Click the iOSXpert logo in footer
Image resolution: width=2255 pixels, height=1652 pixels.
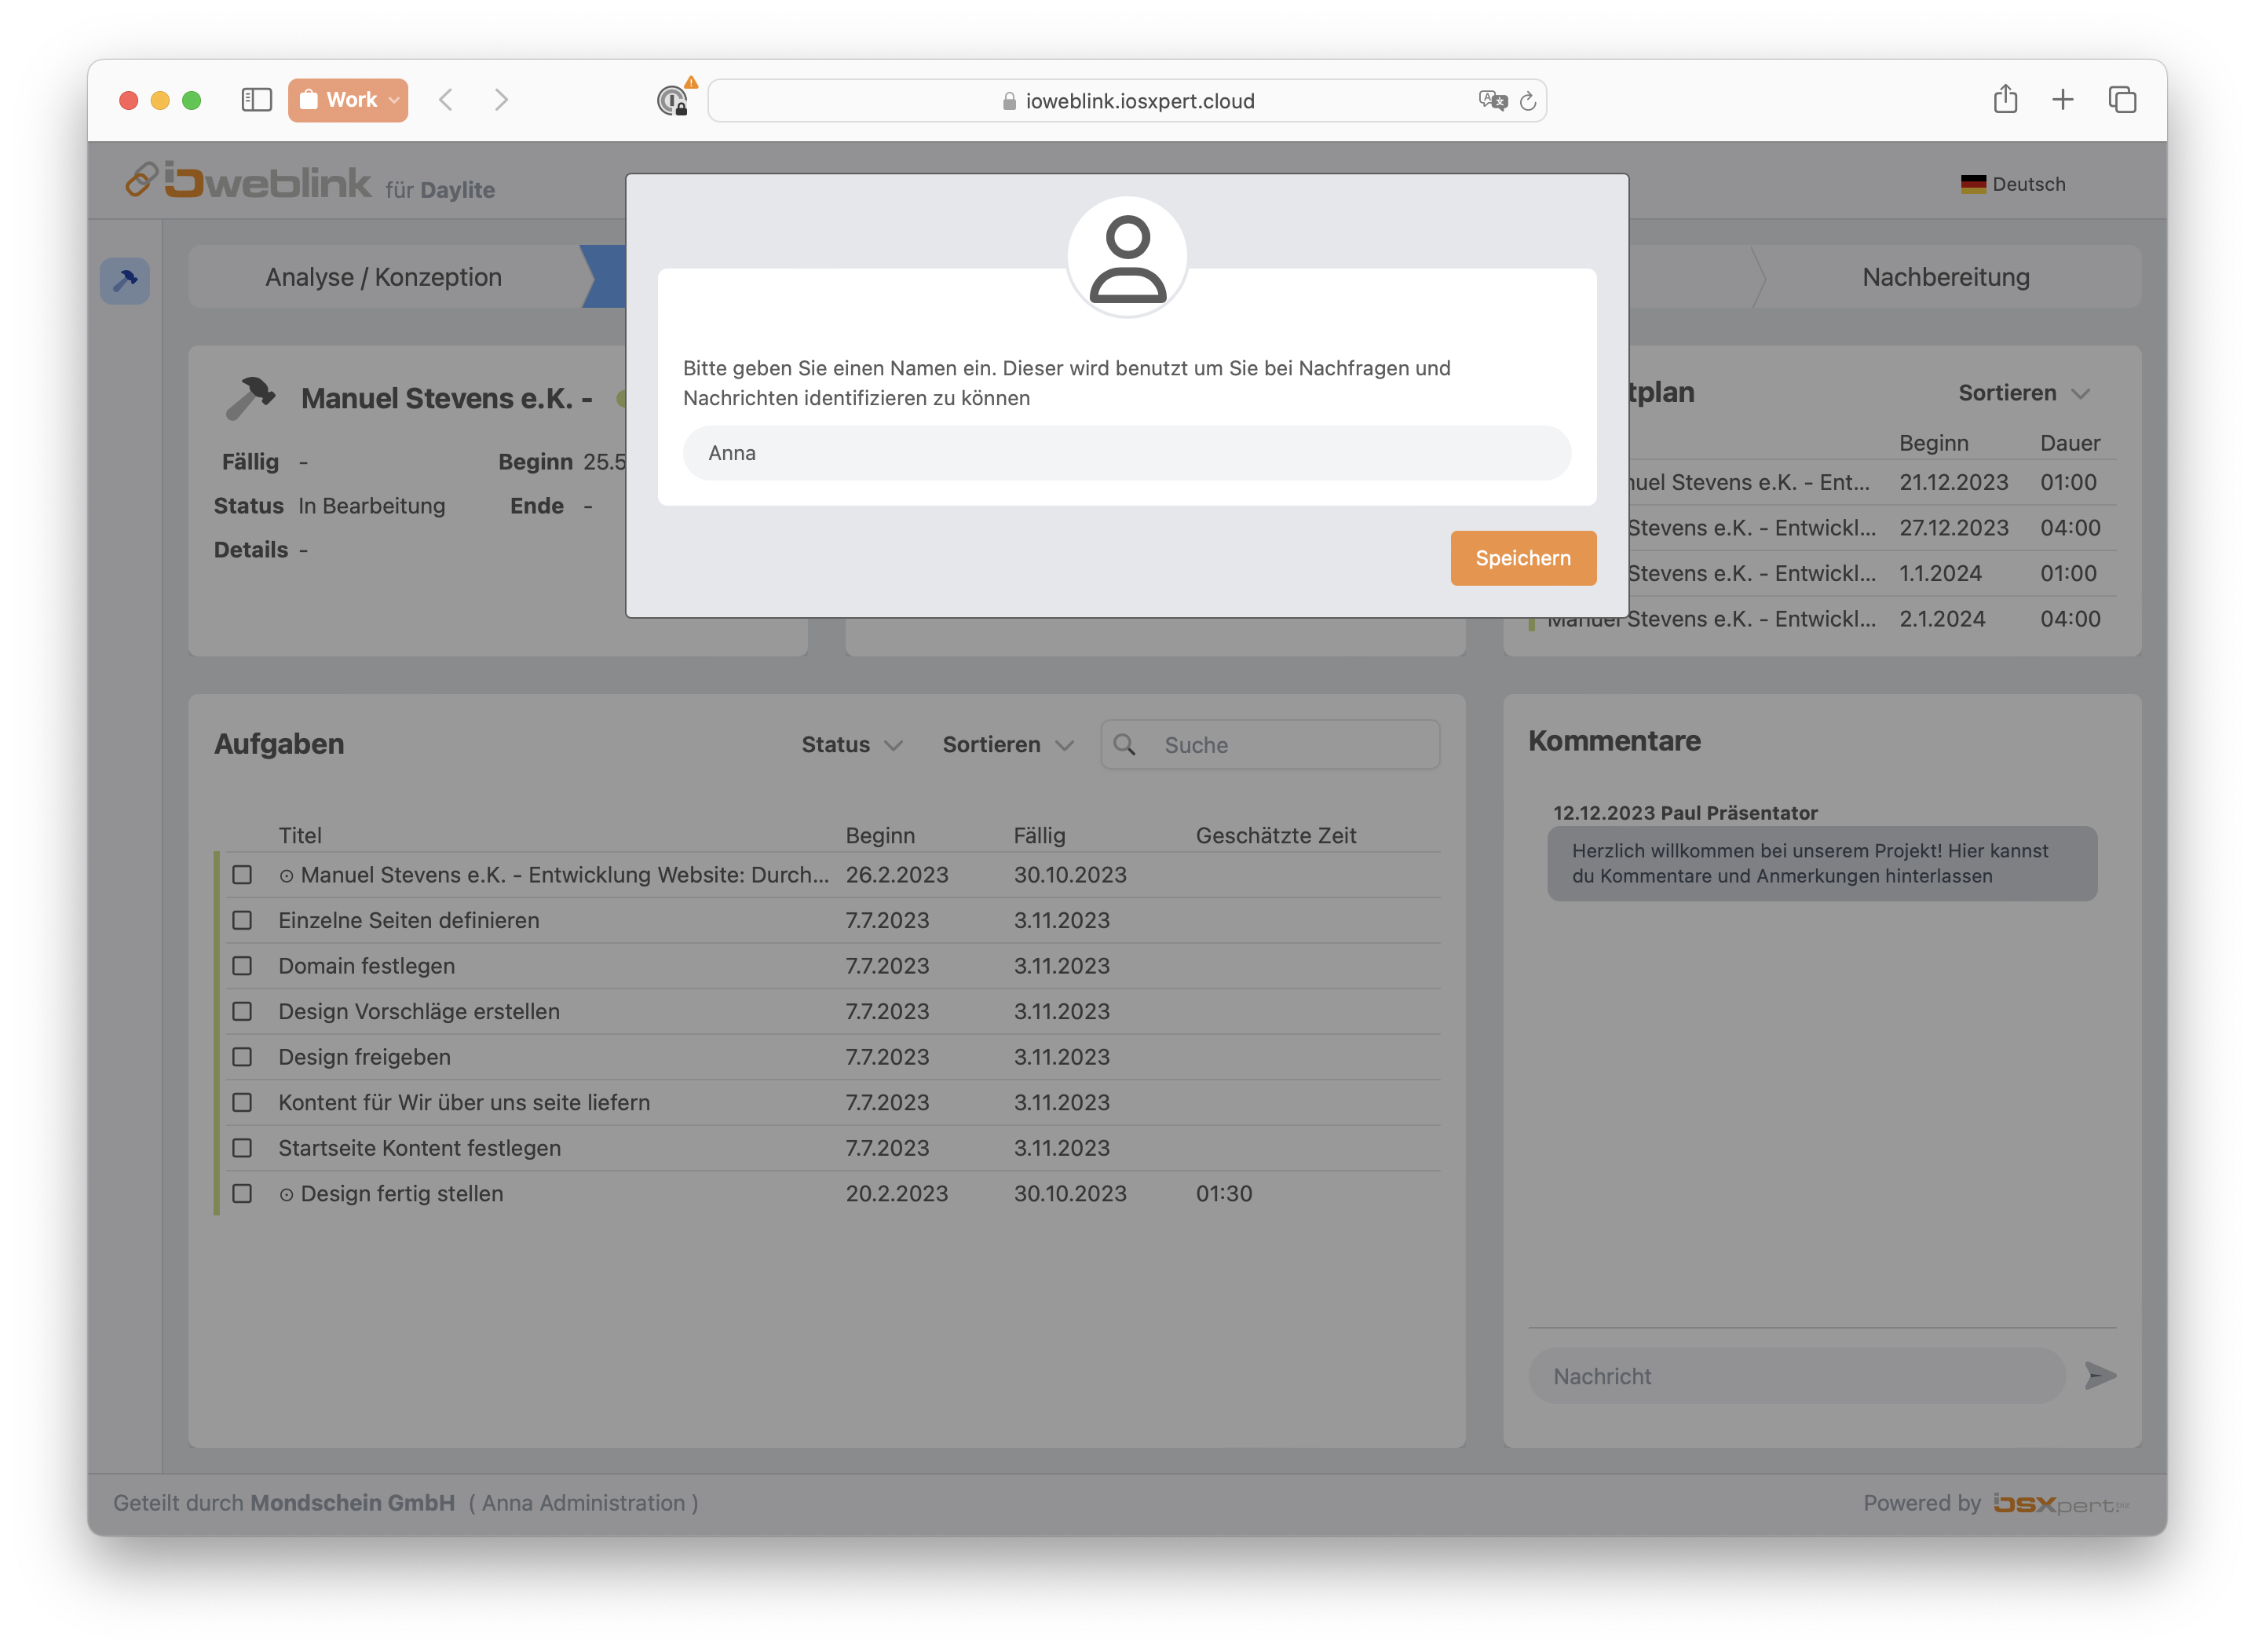point(2061,1504)
